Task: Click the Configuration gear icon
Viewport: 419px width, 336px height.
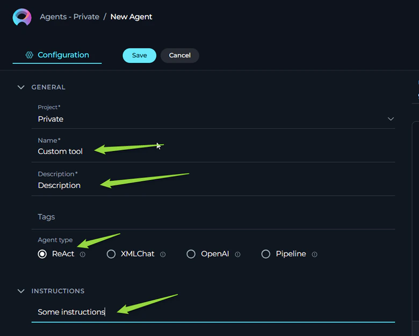Action: tap(29, 55)
